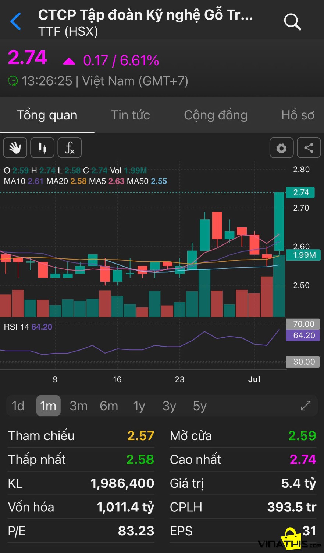Open the fx indicators button
324x553 pixels.
(70, 148)
